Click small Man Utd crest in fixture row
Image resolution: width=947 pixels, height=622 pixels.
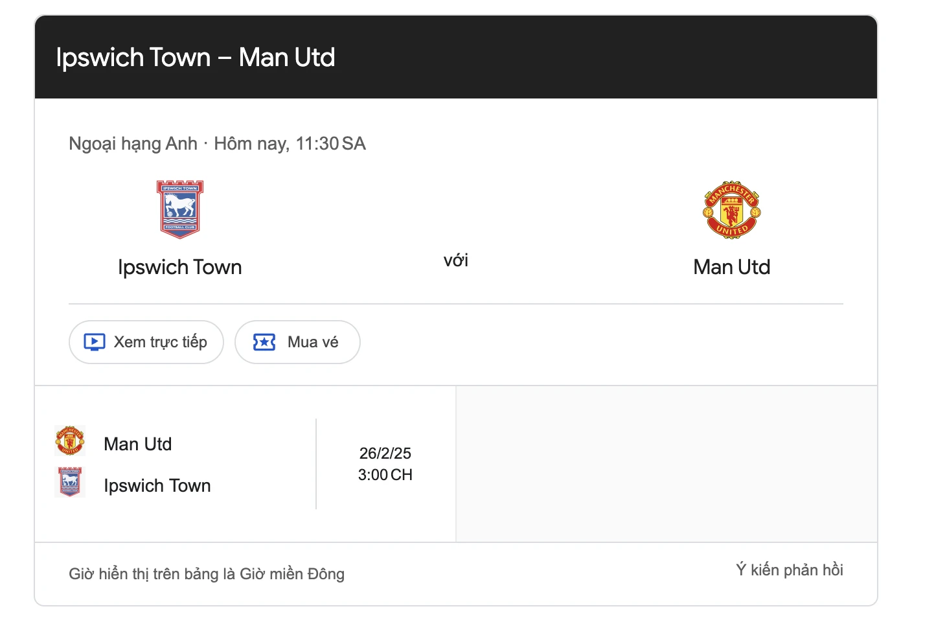coord(70,441)
